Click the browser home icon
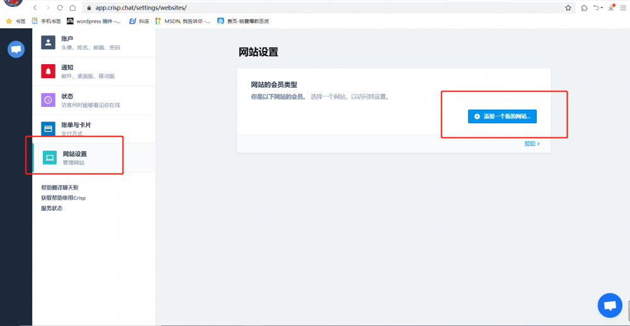 coord(72,8)
